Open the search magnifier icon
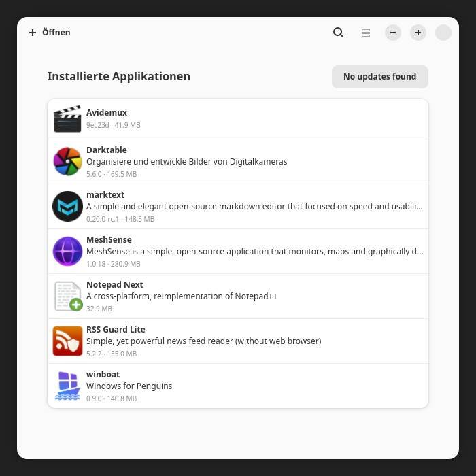This screenshot has height=476, width=476. tap(338, 33)
